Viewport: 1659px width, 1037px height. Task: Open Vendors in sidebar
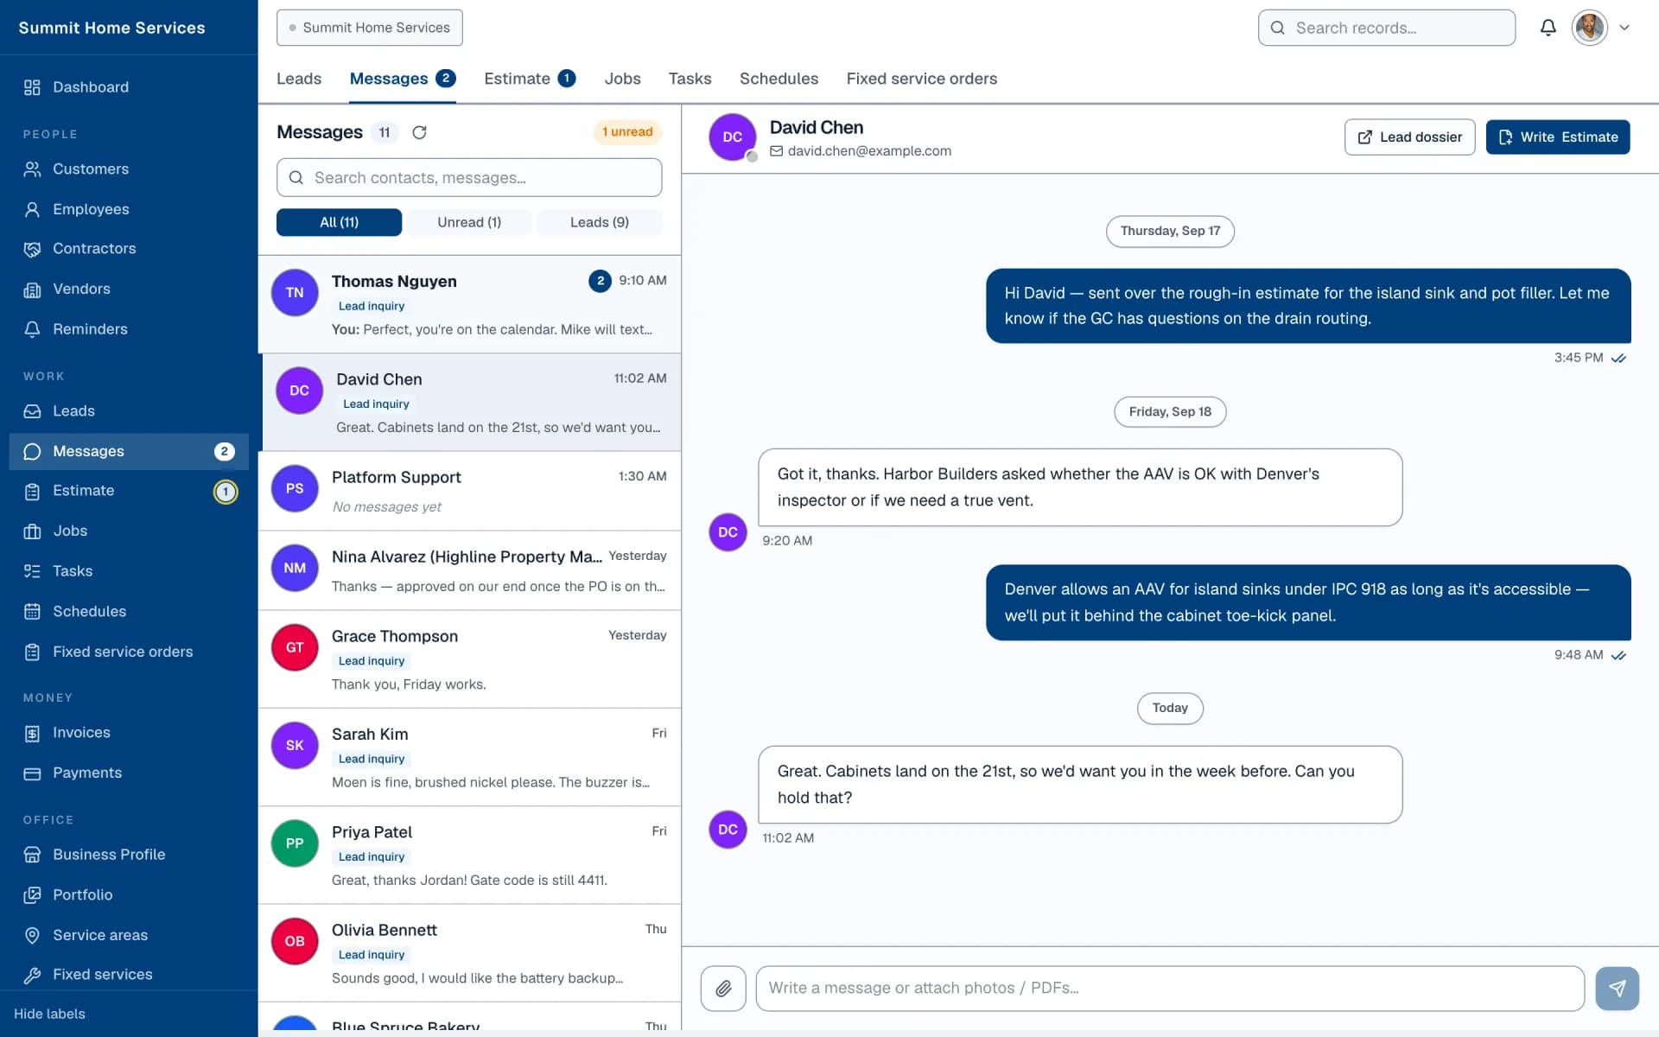tap(129, 289)
